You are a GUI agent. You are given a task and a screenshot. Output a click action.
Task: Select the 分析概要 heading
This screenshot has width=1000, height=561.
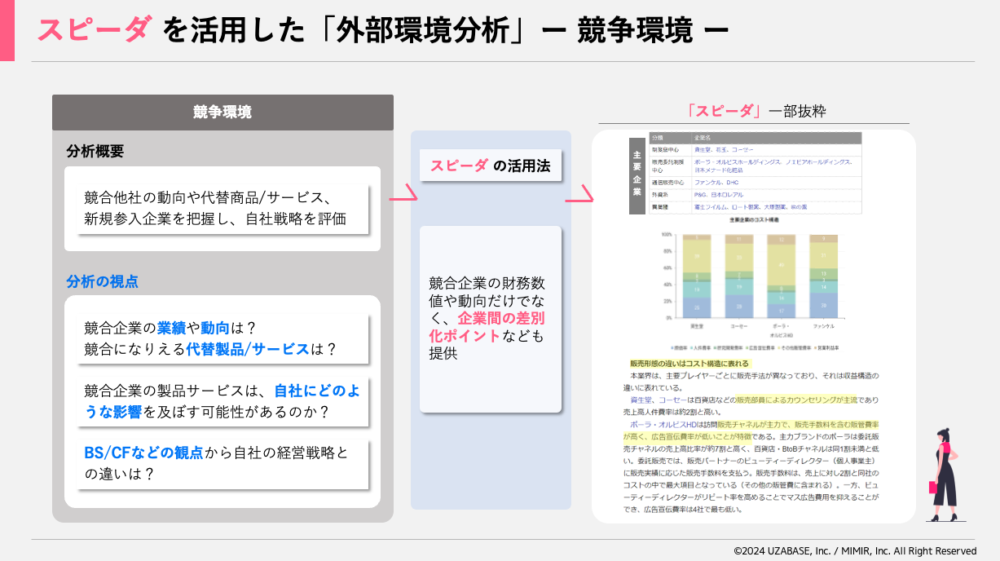pyautogui.click(x=95, y=152)
